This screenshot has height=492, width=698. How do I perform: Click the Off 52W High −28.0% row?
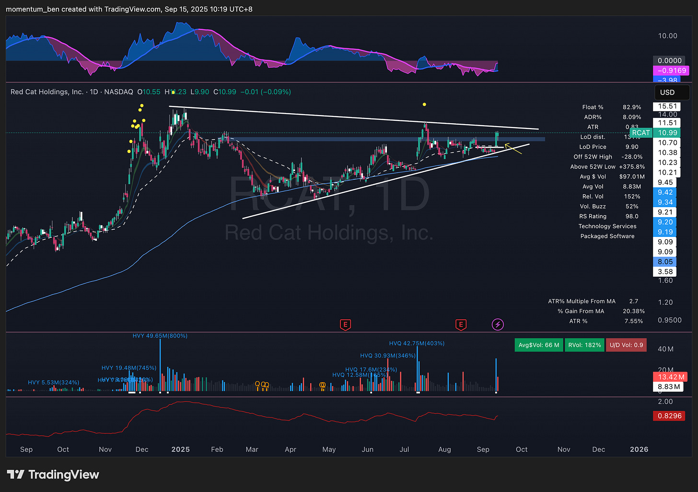[609, 157]
